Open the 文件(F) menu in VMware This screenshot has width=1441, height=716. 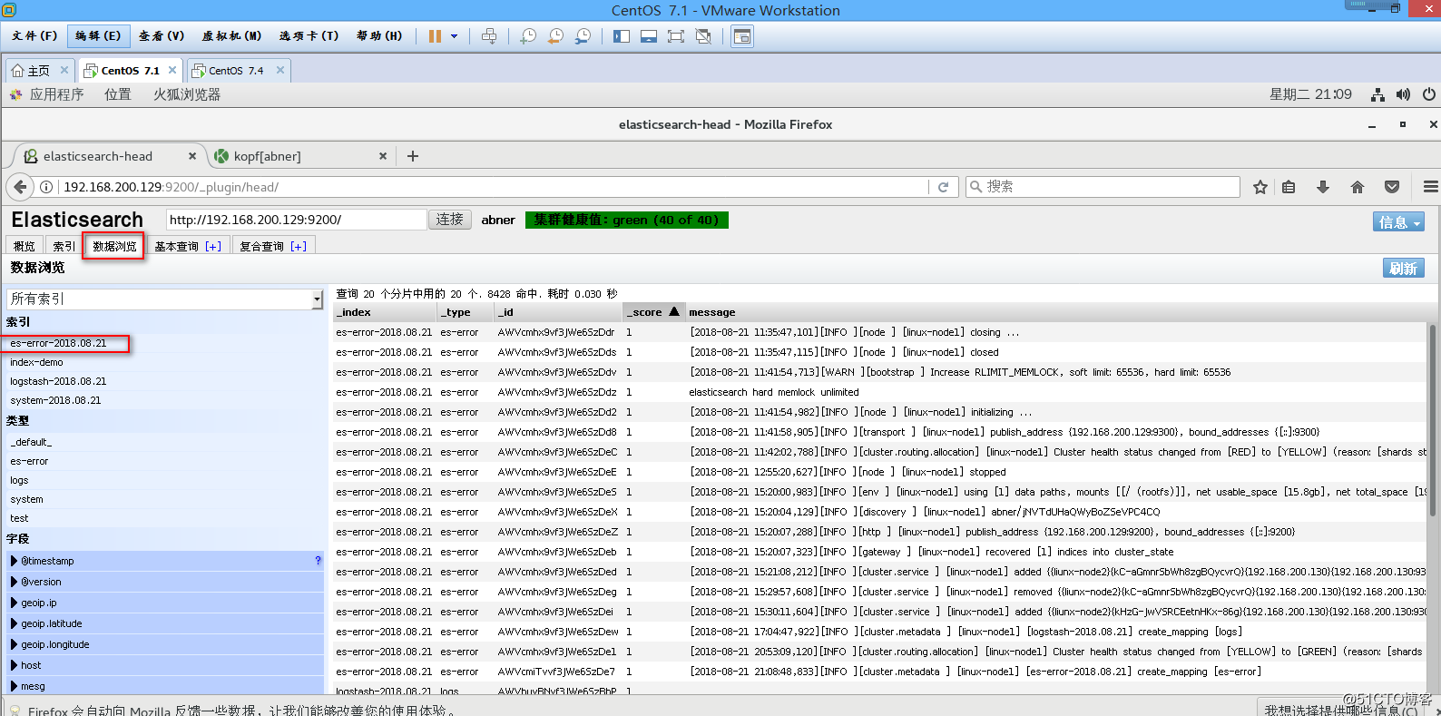pos(34,36)
